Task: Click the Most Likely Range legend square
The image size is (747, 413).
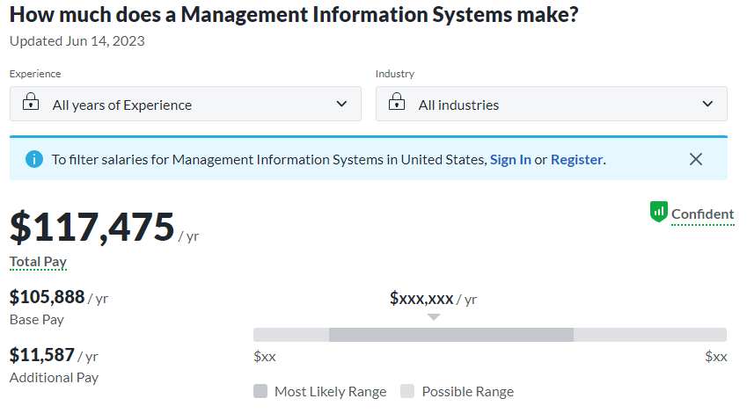Action: coord(260,391)
